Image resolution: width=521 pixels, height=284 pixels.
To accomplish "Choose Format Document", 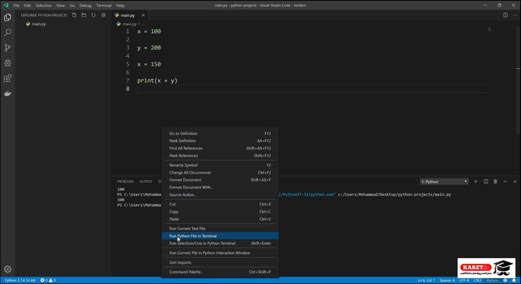I will 220,180.
